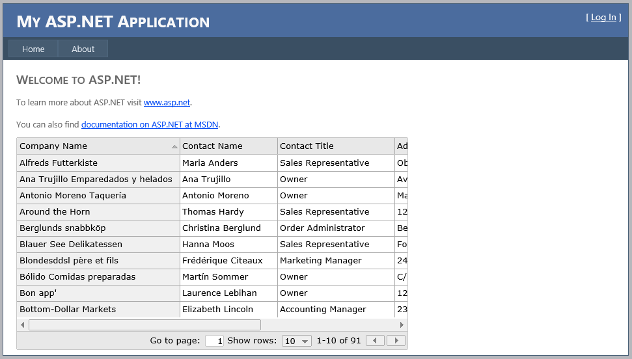Focus the Go to page input
This screenshot has width=632, height=359.
[214, 341]
